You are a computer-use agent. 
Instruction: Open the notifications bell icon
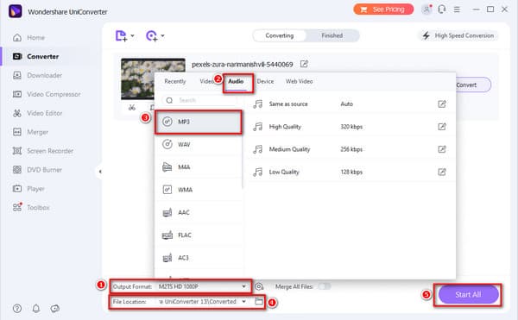pyautogui.click(x=36, y=309)
